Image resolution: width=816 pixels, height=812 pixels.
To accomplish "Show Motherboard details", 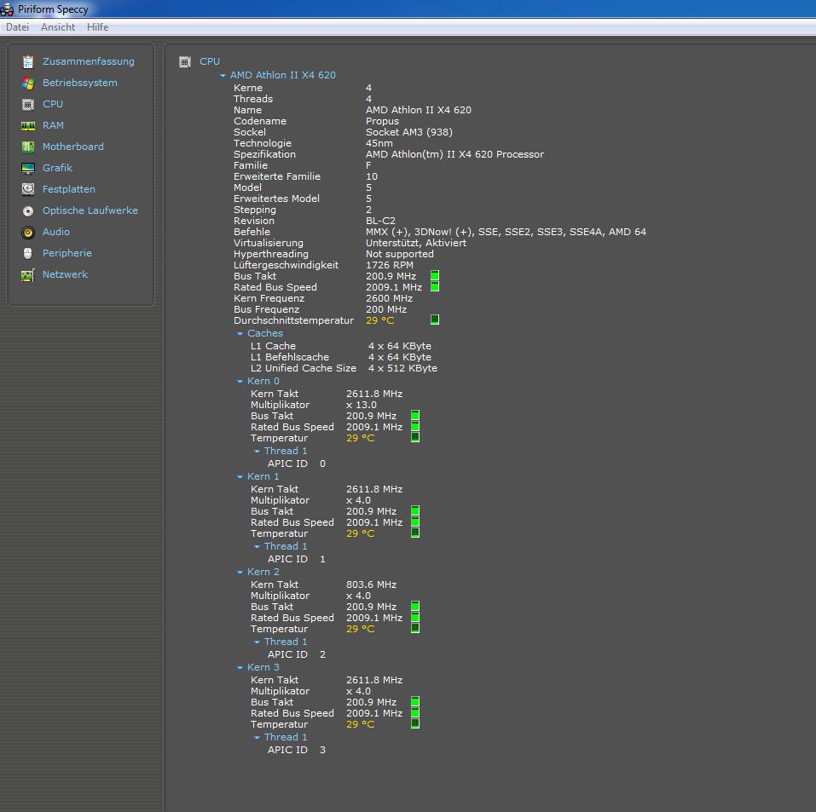I will pos(72,147).
